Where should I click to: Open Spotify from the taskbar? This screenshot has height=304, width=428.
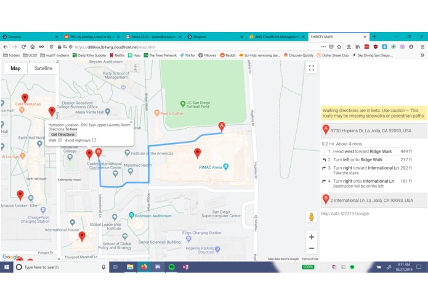[171, 267]
